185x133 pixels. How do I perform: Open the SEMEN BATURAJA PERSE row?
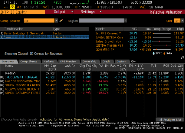coord(92,93)
